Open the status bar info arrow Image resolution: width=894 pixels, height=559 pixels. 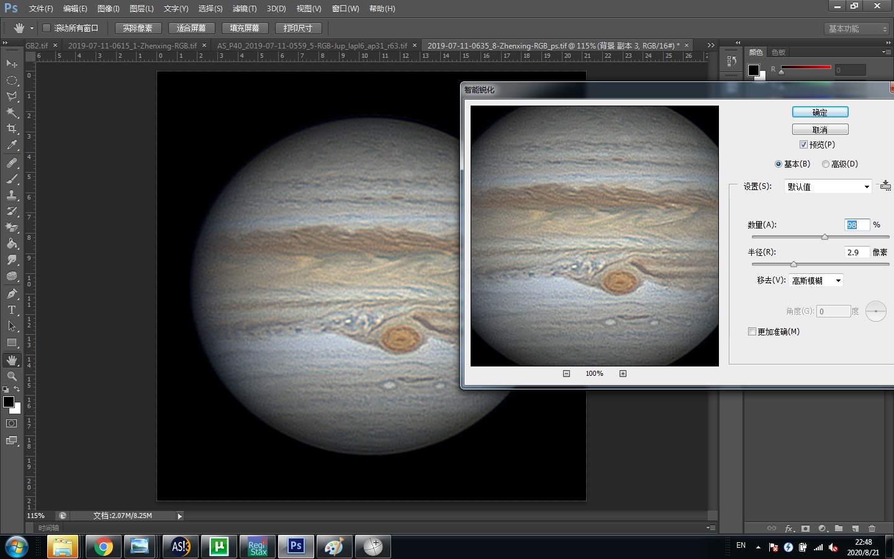coord(180,516)
